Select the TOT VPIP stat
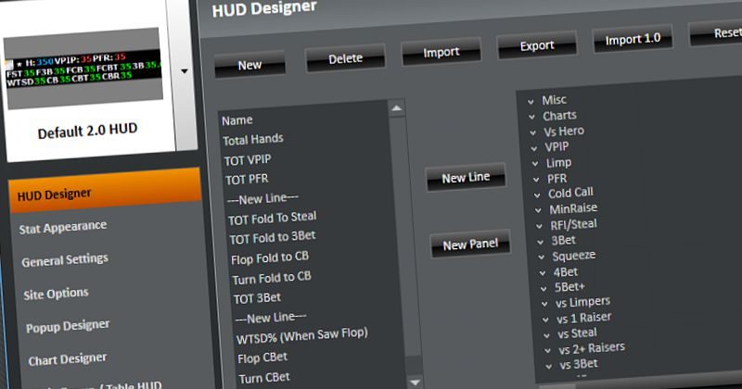742x389 pixels. 248,159
